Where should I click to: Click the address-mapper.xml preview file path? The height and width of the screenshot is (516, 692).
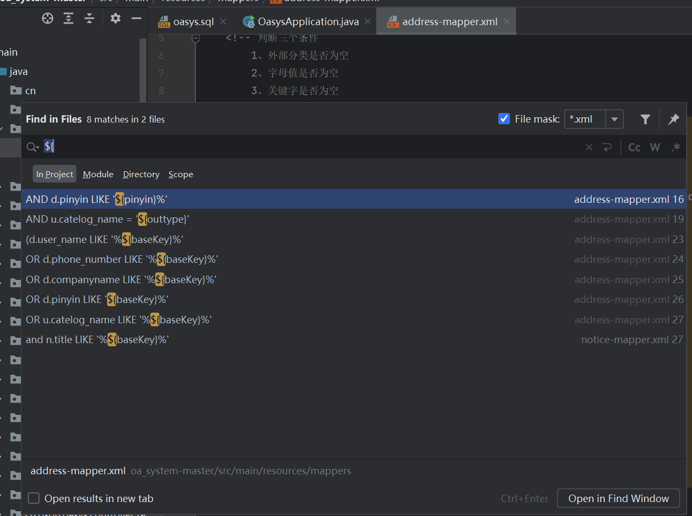(241, 471)
